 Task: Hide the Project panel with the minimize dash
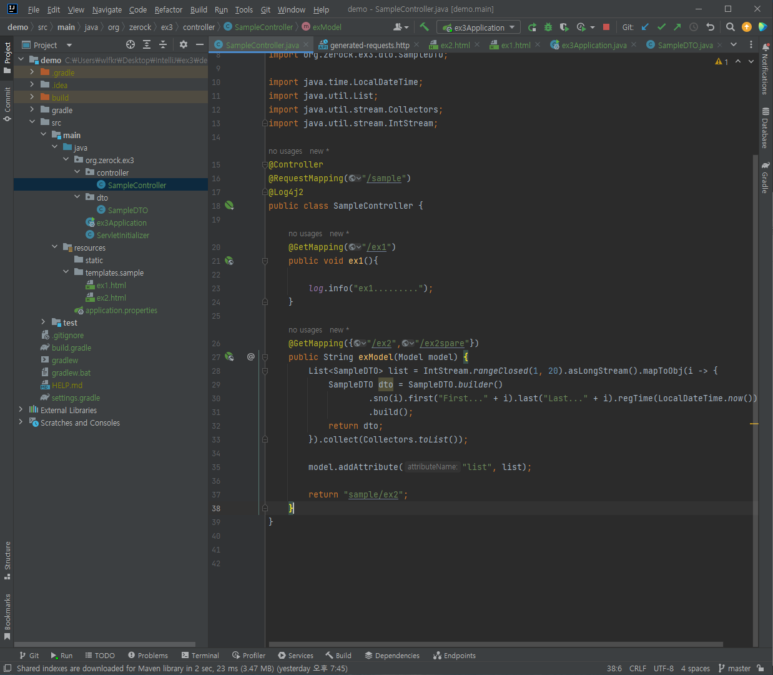200,44
